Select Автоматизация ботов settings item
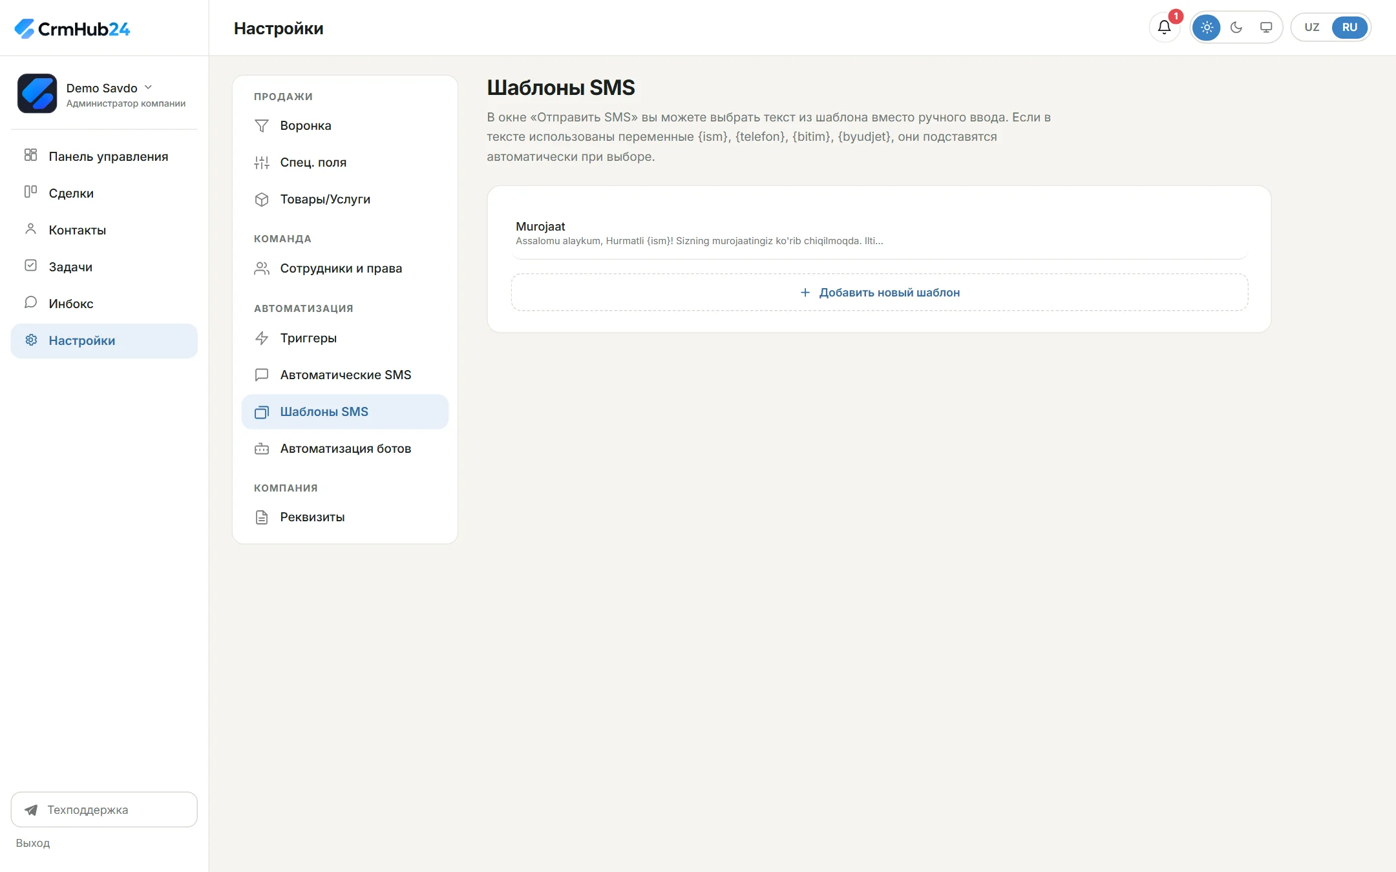The width and height of the screenshot is (1396, 872). pyautogui.click(x=344, y=448)
